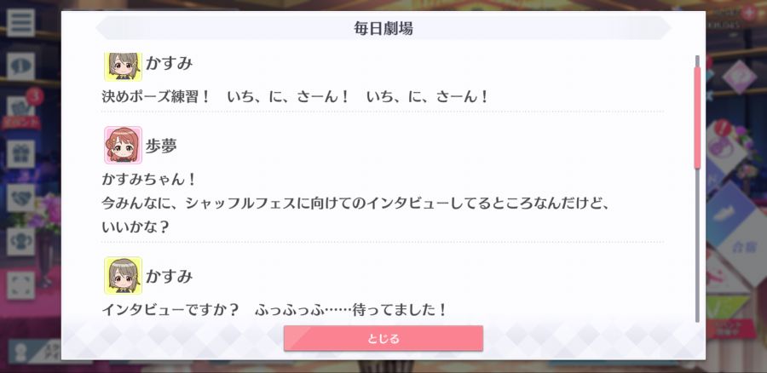Click the first かすみ avatar thumbnail
Viewport: 767px width, 373px height.
coord(123,66)
